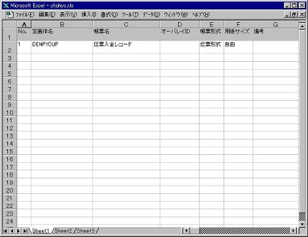This screenshot has width=308, height=237.
Task: Open the データ(D) menu
Action: coord(152,15)
